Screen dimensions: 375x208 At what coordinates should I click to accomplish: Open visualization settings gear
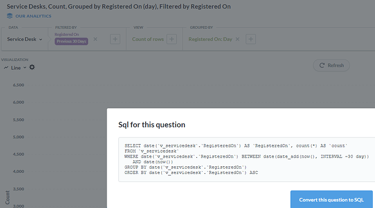coord(32,67)
